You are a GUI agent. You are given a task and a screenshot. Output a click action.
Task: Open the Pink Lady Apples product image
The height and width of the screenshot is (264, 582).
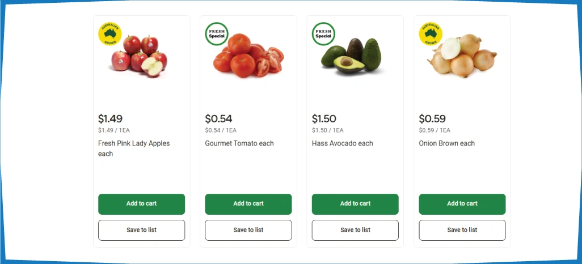[141, 57]
